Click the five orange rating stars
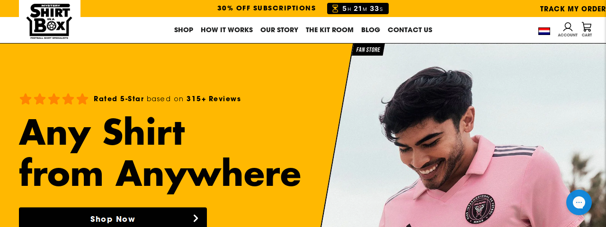The width and height of the screenshot is (606, 227). click(x=53, y=99)
